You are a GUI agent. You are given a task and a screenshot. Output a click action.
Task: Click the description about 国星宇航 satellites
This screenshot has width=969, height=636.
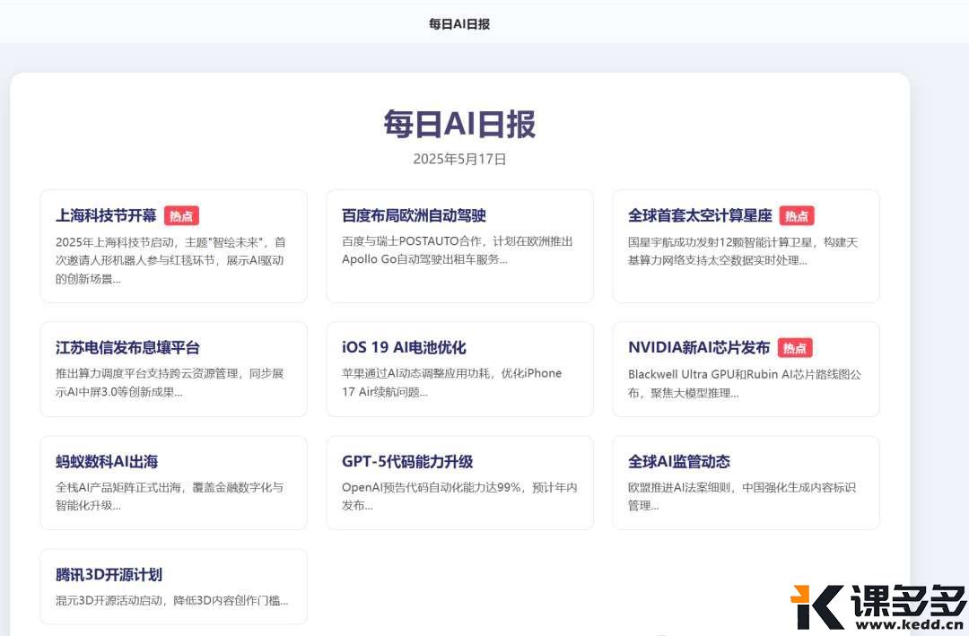pos(743,251)
